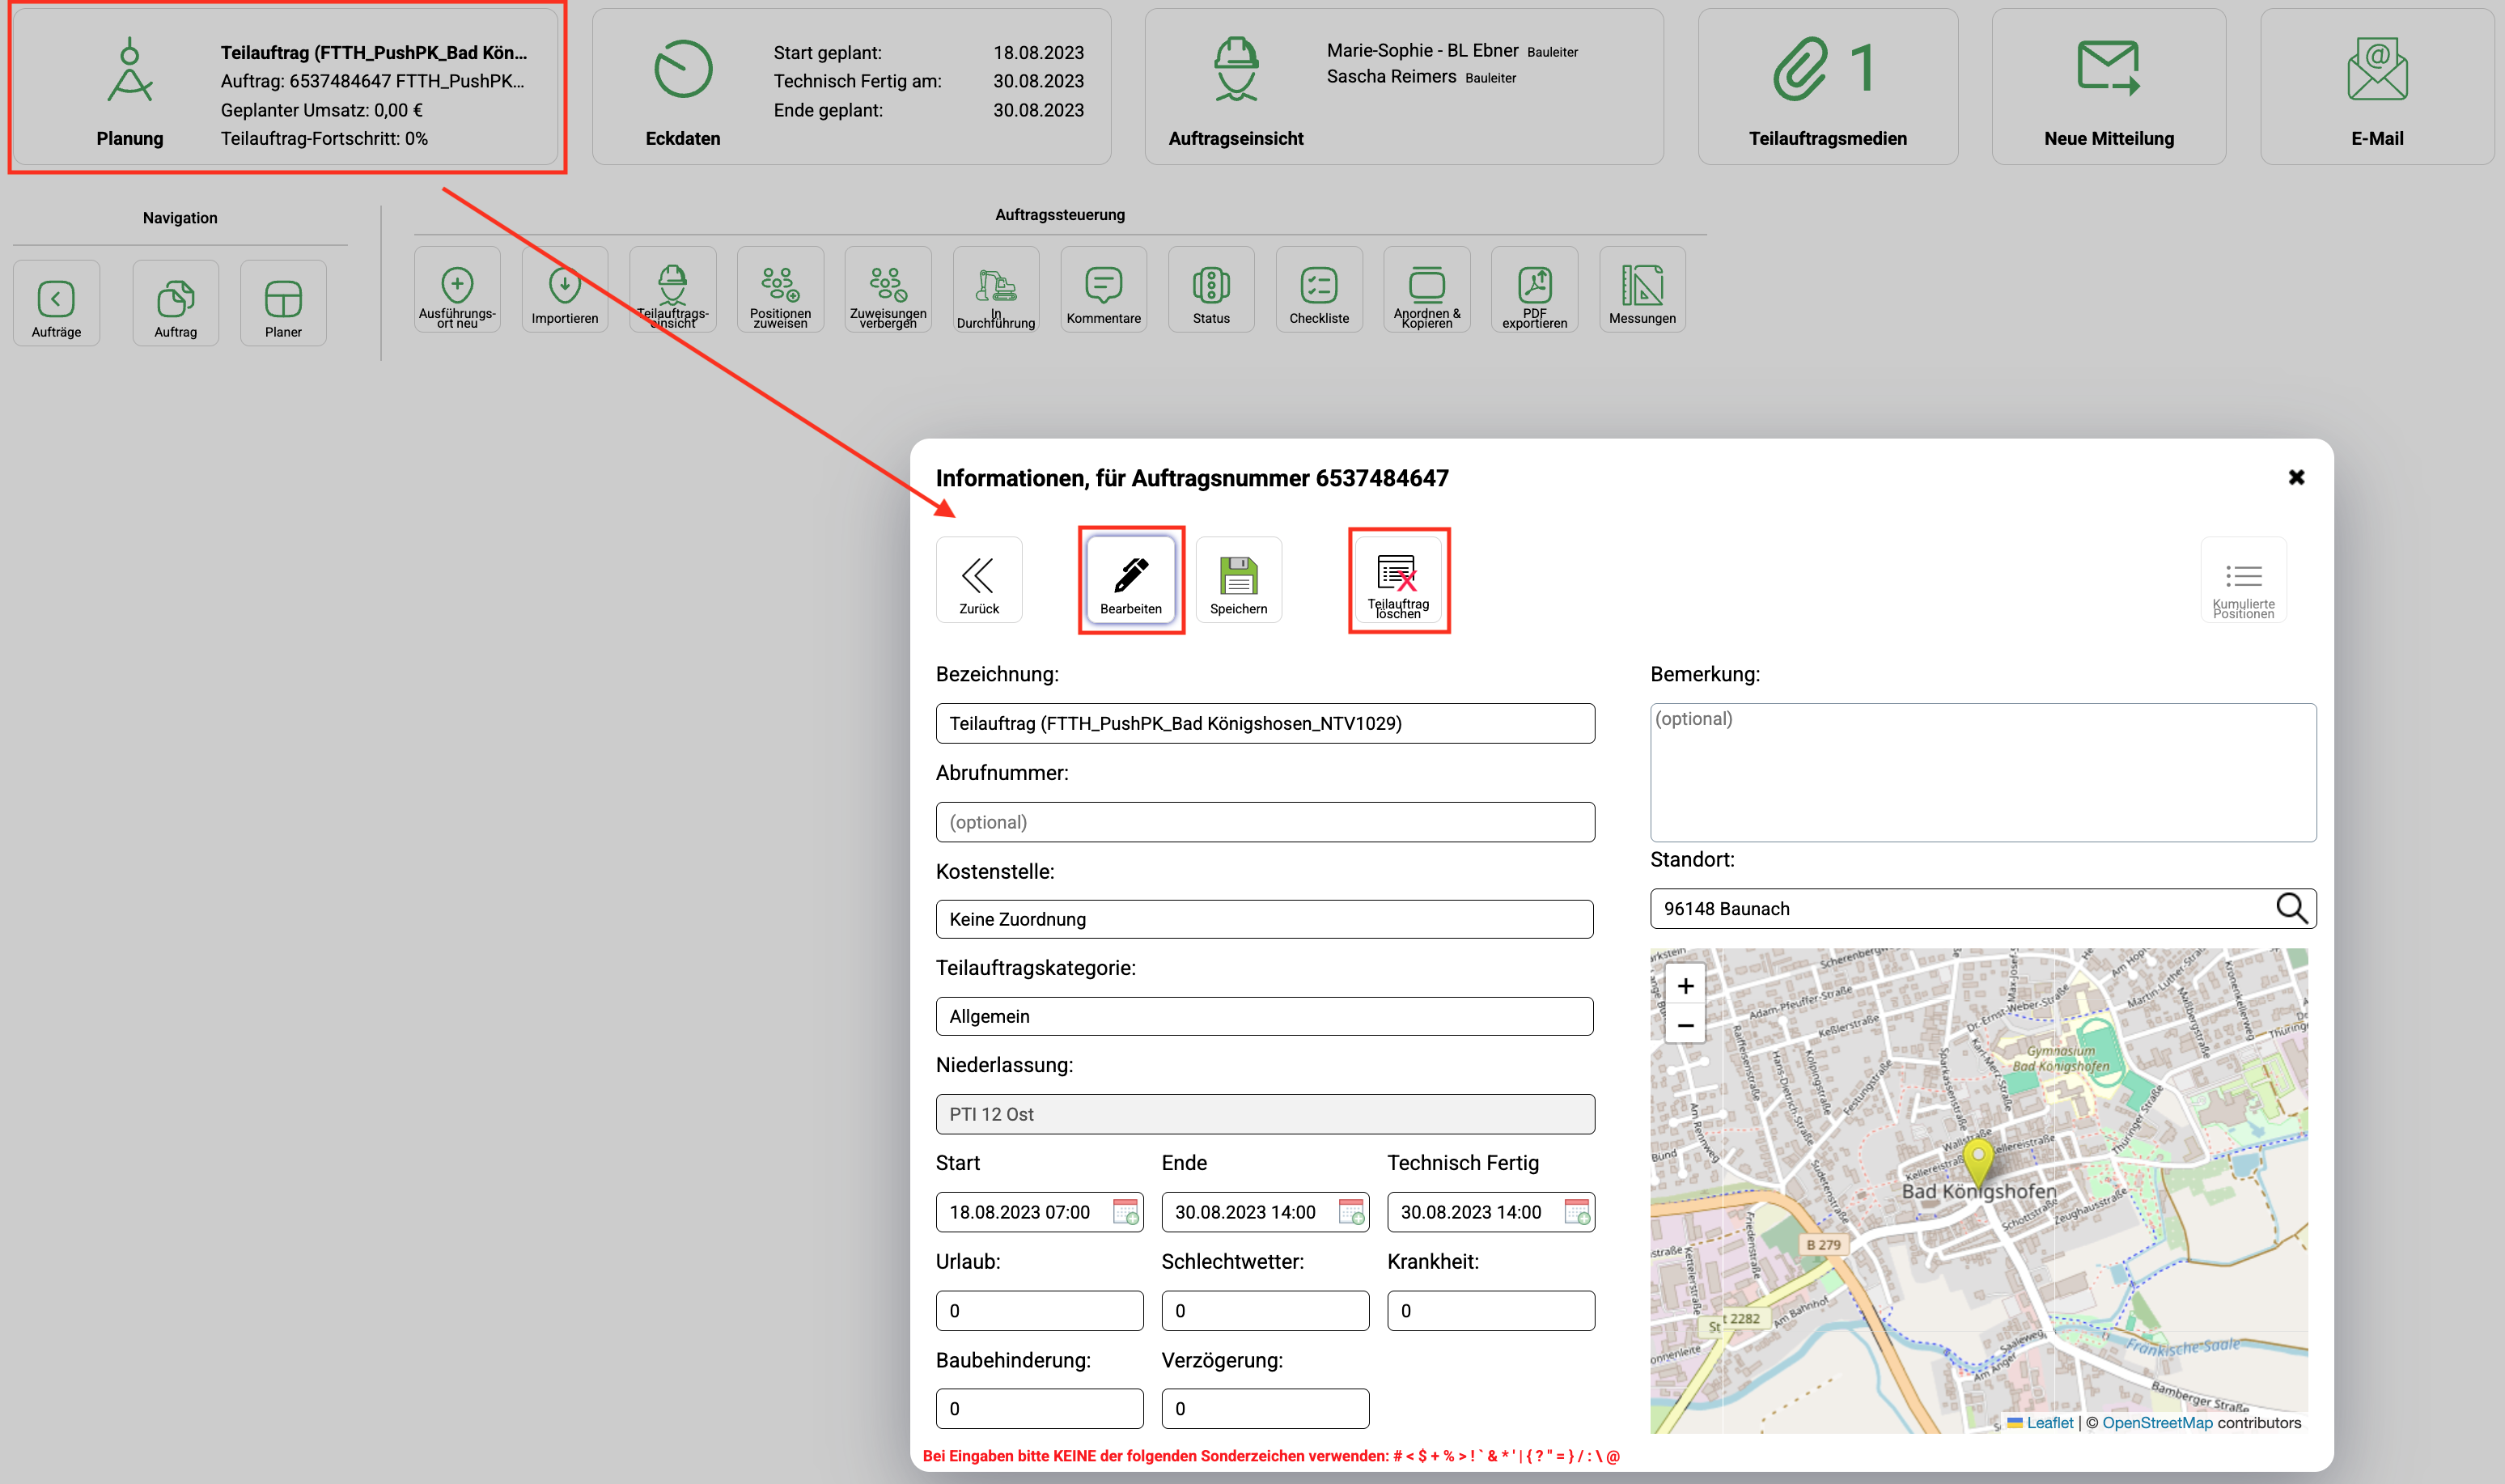Click the Bezeichnung text field
This screenshot has height=1484, width=2505.
(1264, 723)
